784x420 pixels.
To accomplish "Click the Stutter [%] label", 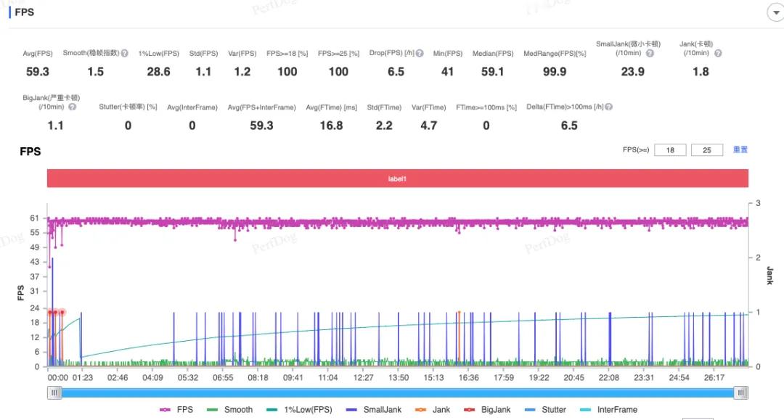I will tap(128, 107).
